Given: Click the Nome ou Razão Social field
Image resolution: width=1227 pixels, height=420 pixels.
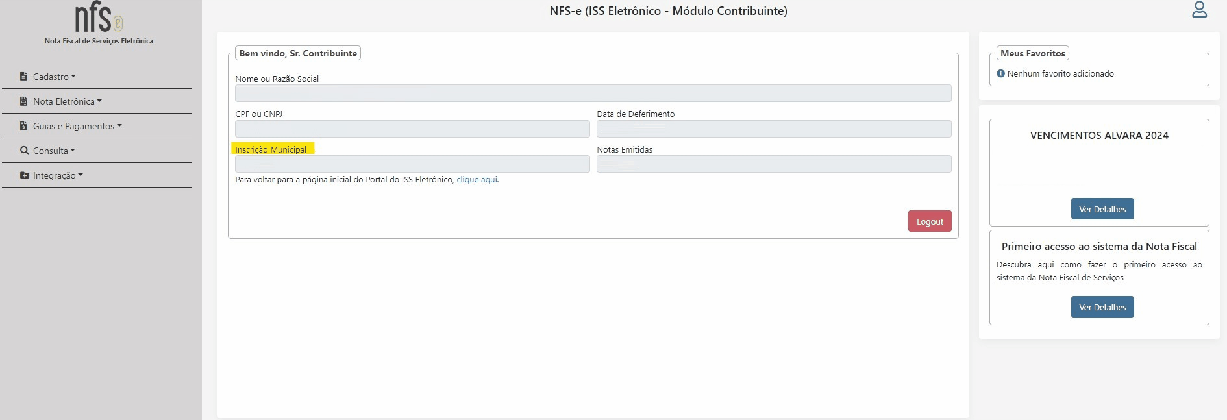Looking at the screenshot, I should (x=593, y=93).
